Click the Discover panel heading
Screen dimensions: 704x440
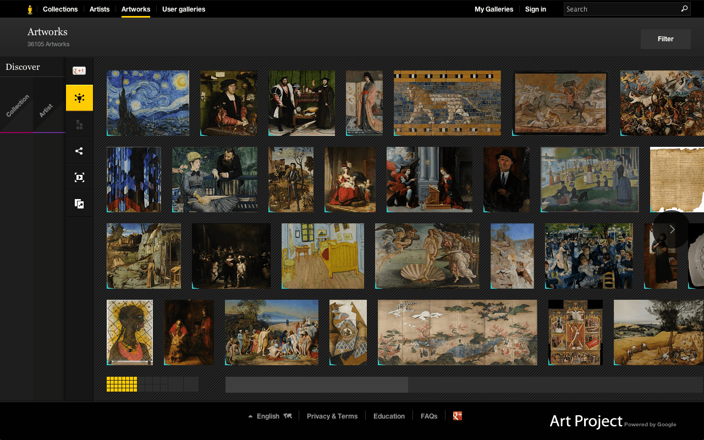[23, 67]
